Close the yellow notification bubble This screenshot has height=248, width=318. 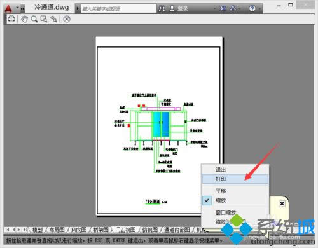click(x=282, y=203)
